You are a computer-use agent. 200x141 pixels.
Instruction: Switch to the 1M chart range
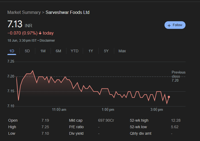[43, 51]
